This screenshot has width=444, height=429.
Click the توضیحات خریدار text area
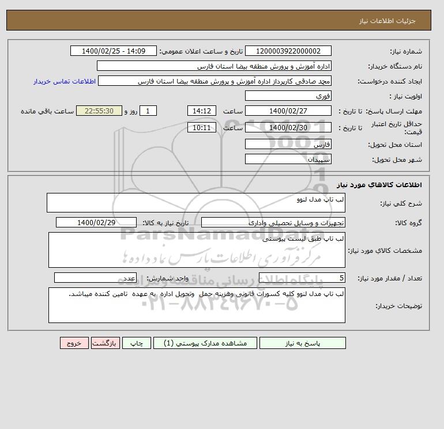[x=197, y=305]
